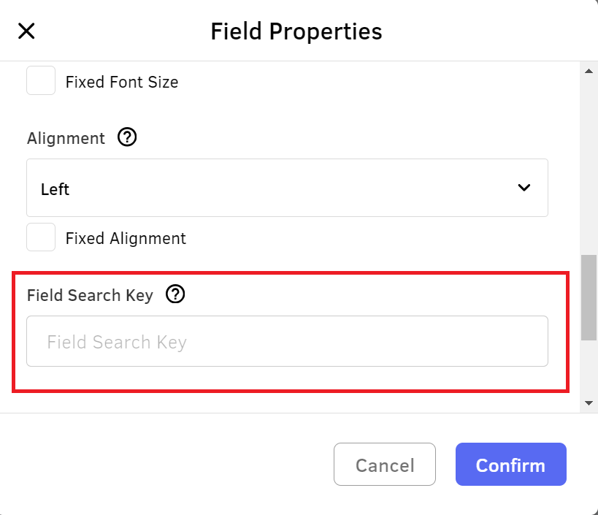Click the Field Properties dialog title
Screen dimensions: 598x515
tap(296, 31)
